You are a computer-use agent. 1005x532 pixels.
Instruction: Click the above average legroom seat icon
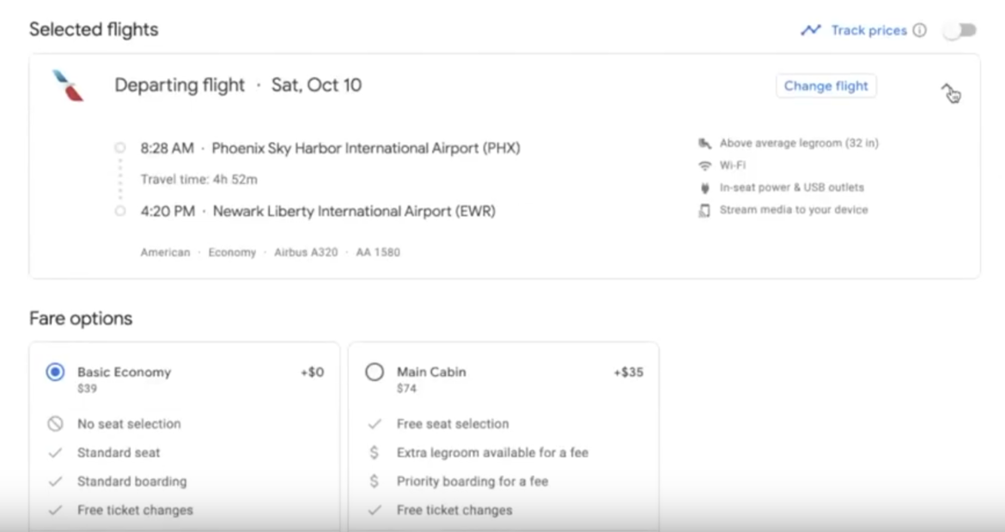coord(706,143)
